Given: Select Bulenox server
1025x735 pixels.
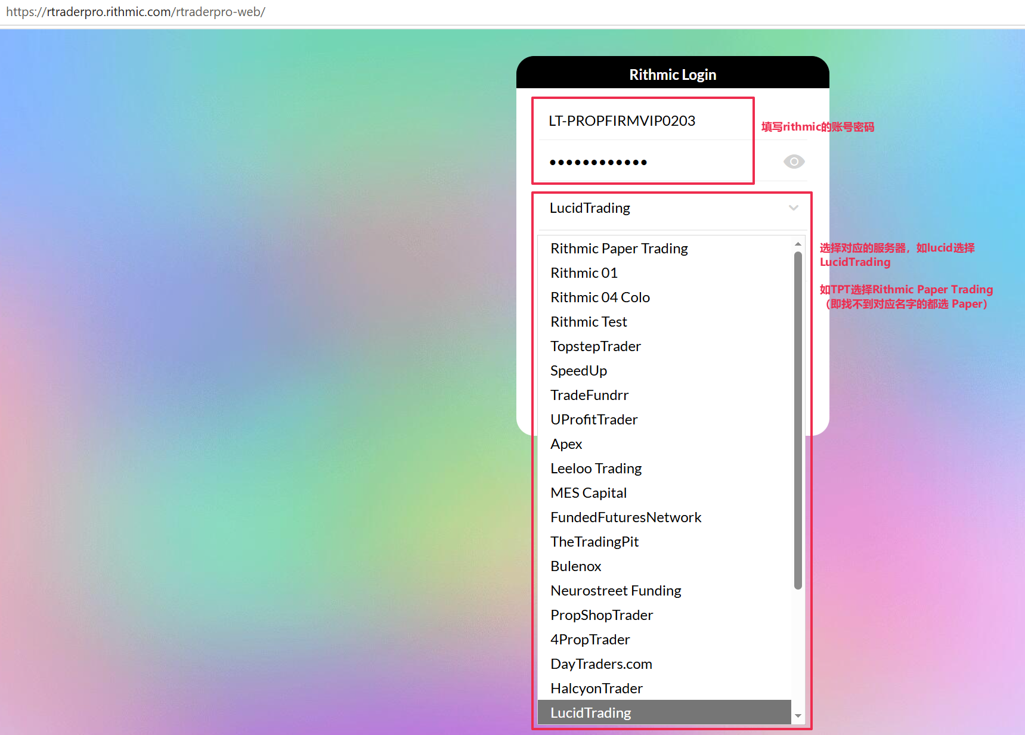Looking at the screenshot, I should 664,566.
